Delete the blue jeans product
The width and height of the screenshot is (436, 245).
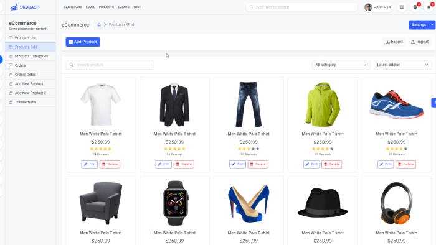(258, 164)
